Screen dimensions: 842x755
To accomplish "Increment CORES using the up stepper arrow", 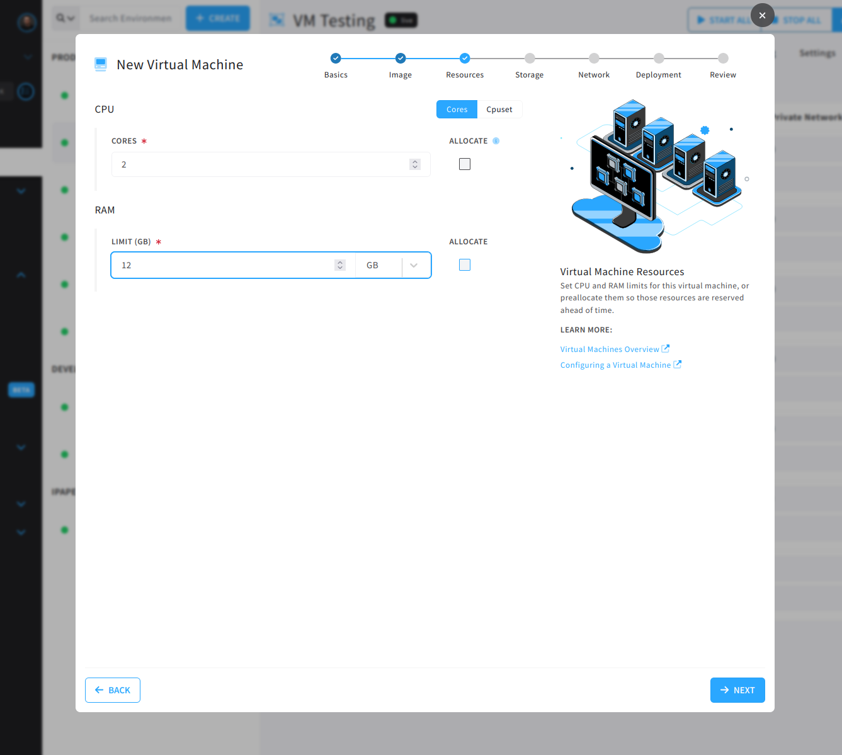I will click(x=415, y=161).
